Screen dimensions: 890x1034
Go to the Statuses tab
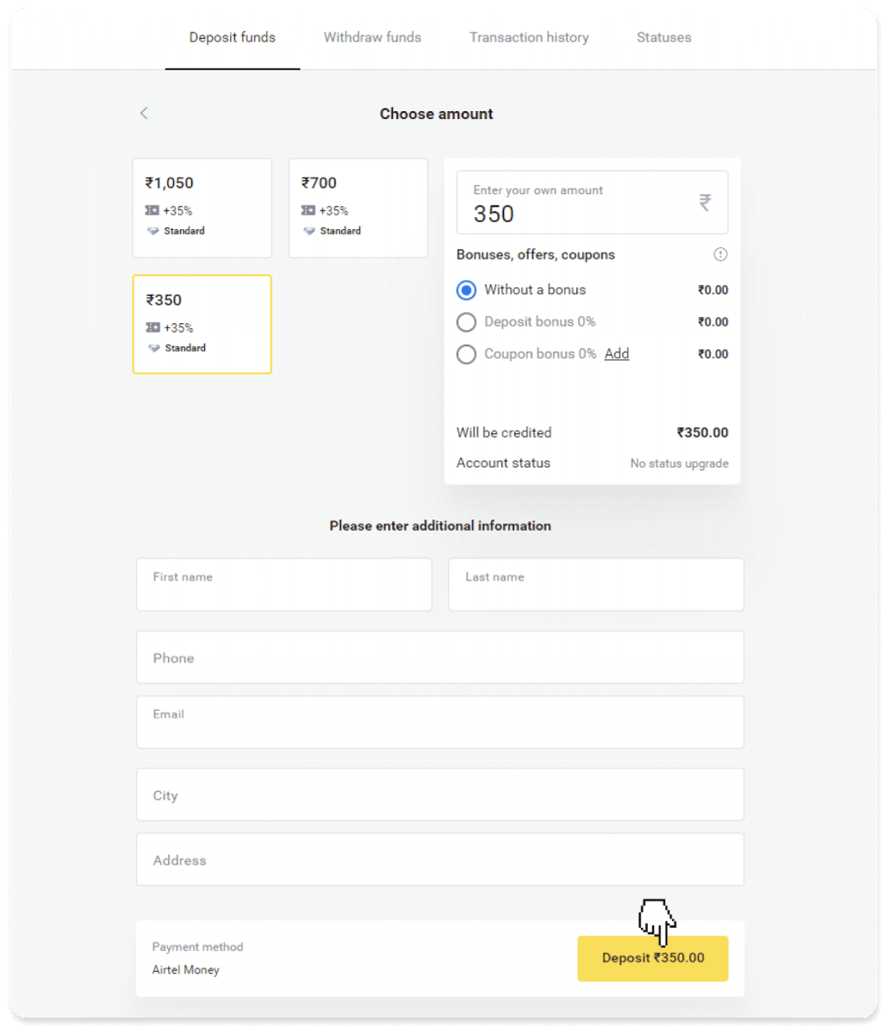click(663, 37)
